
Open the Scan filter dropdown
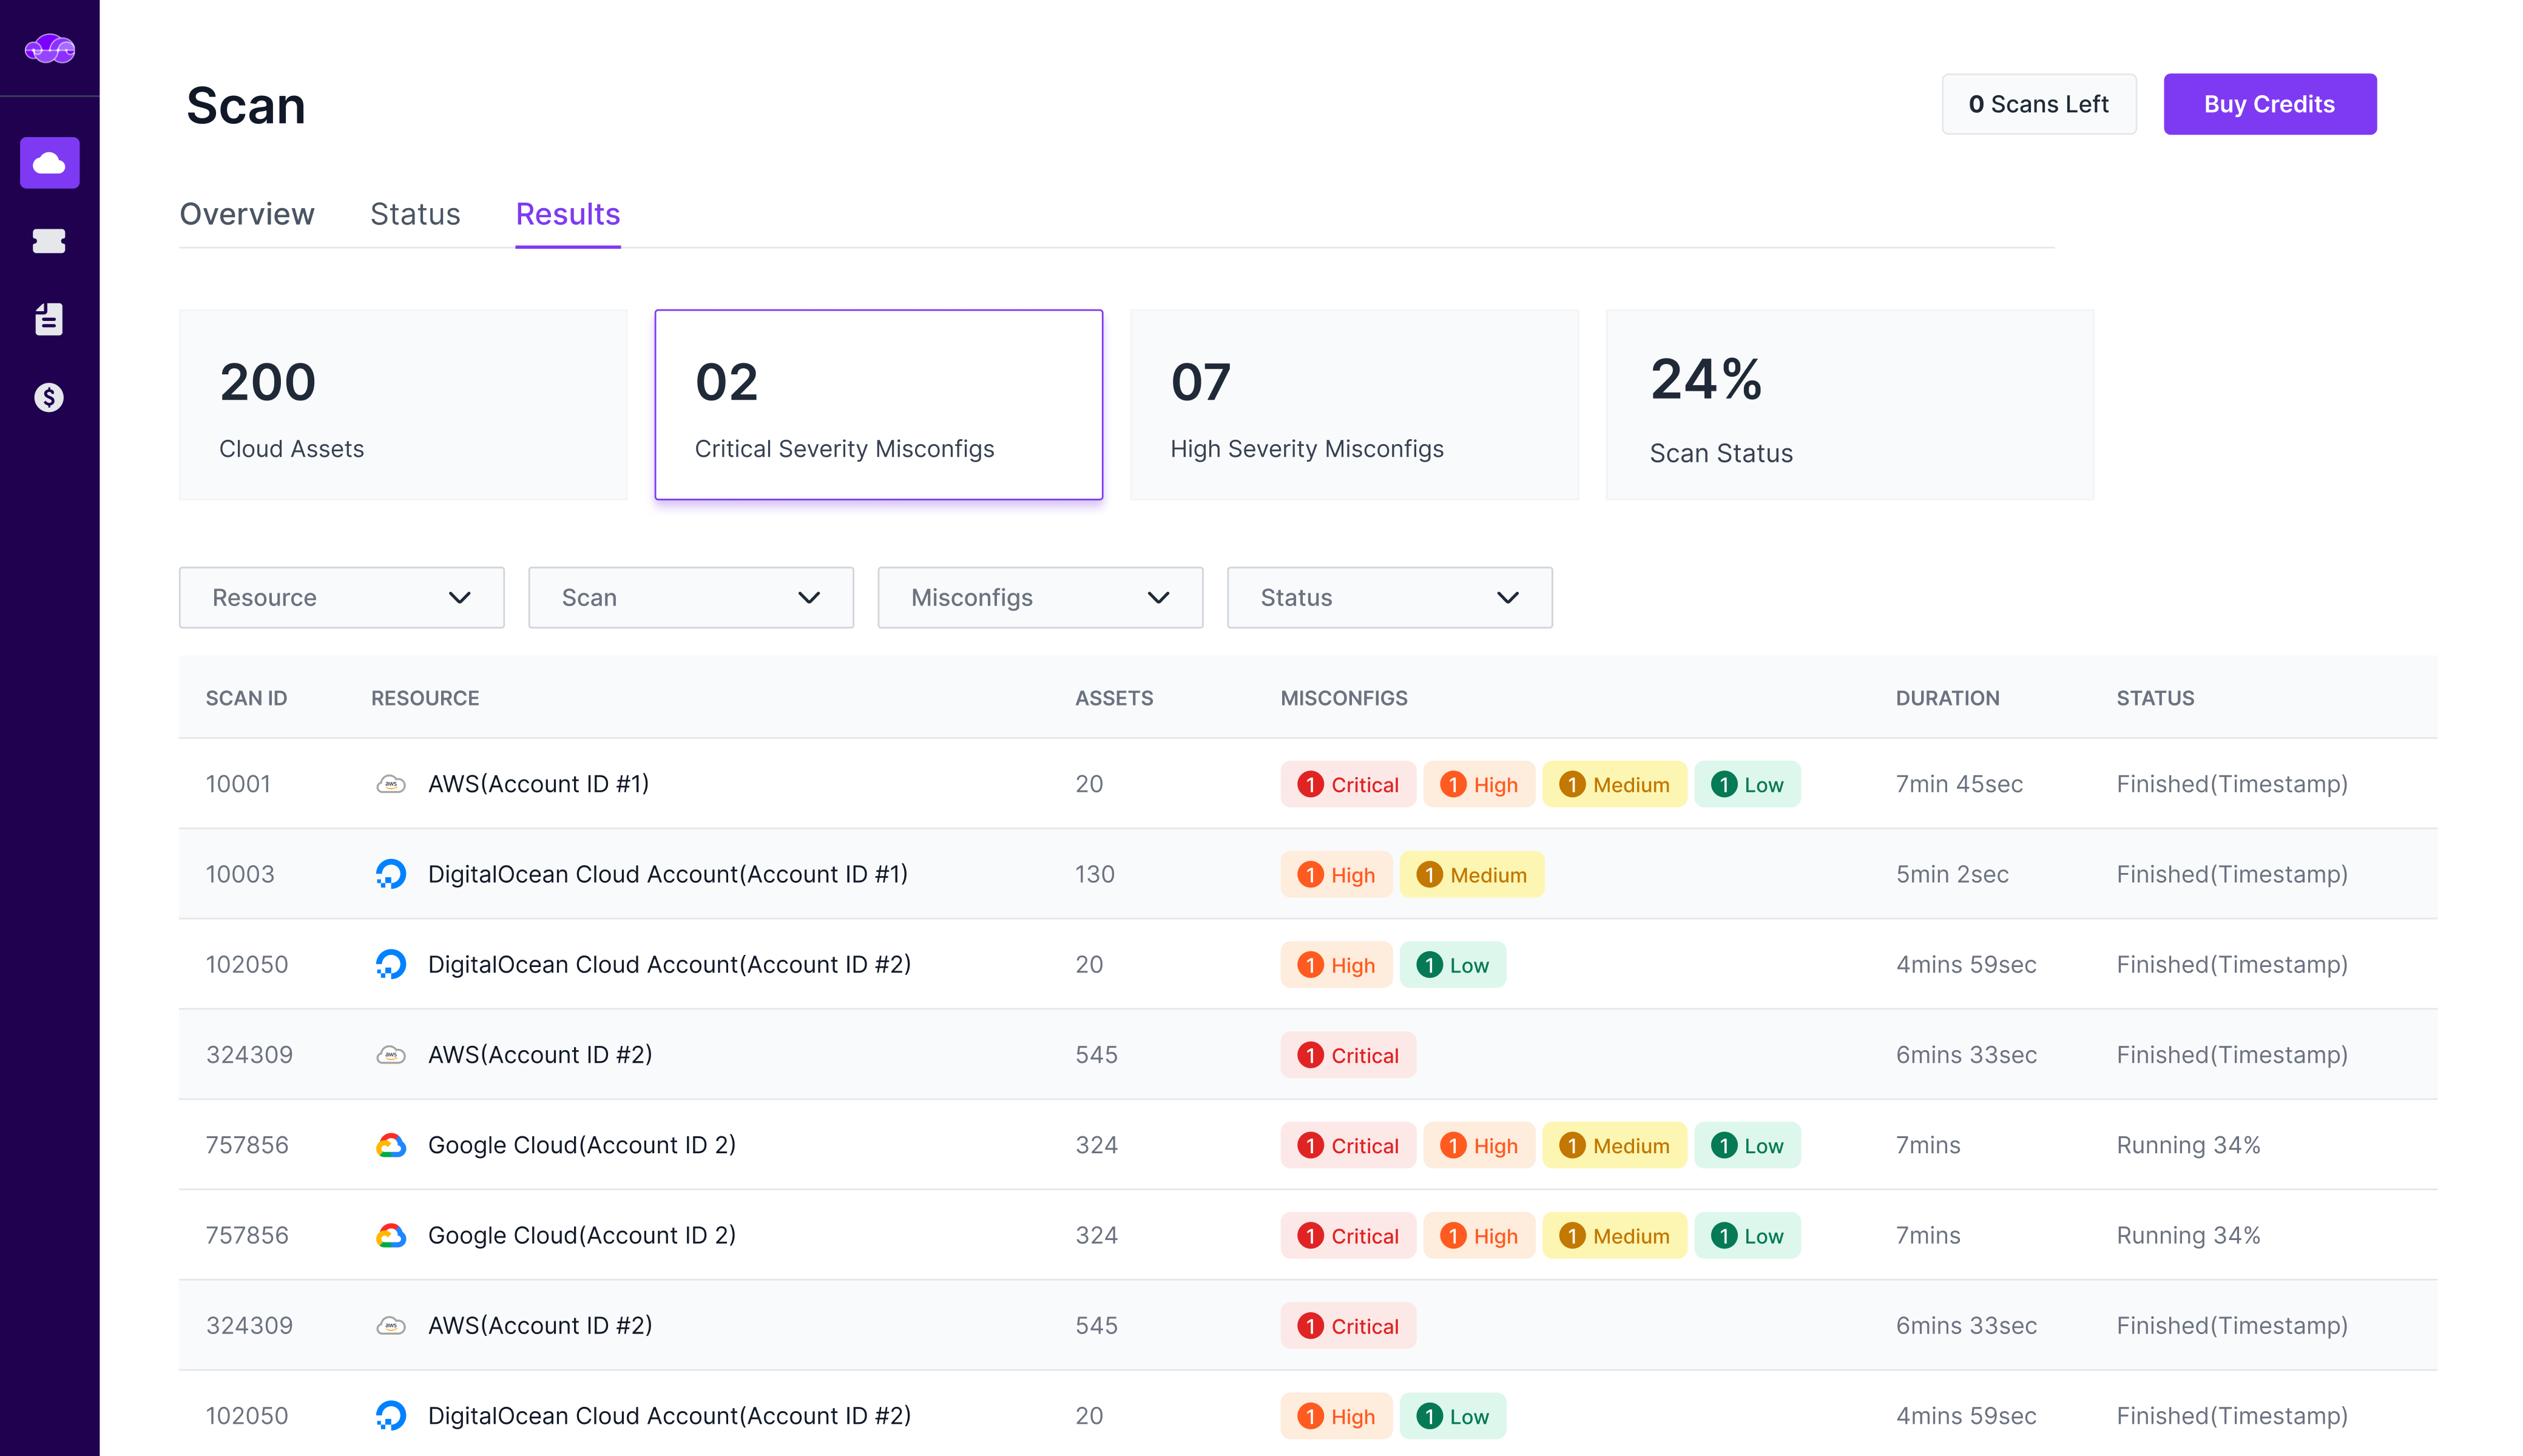tap(690, 597)
